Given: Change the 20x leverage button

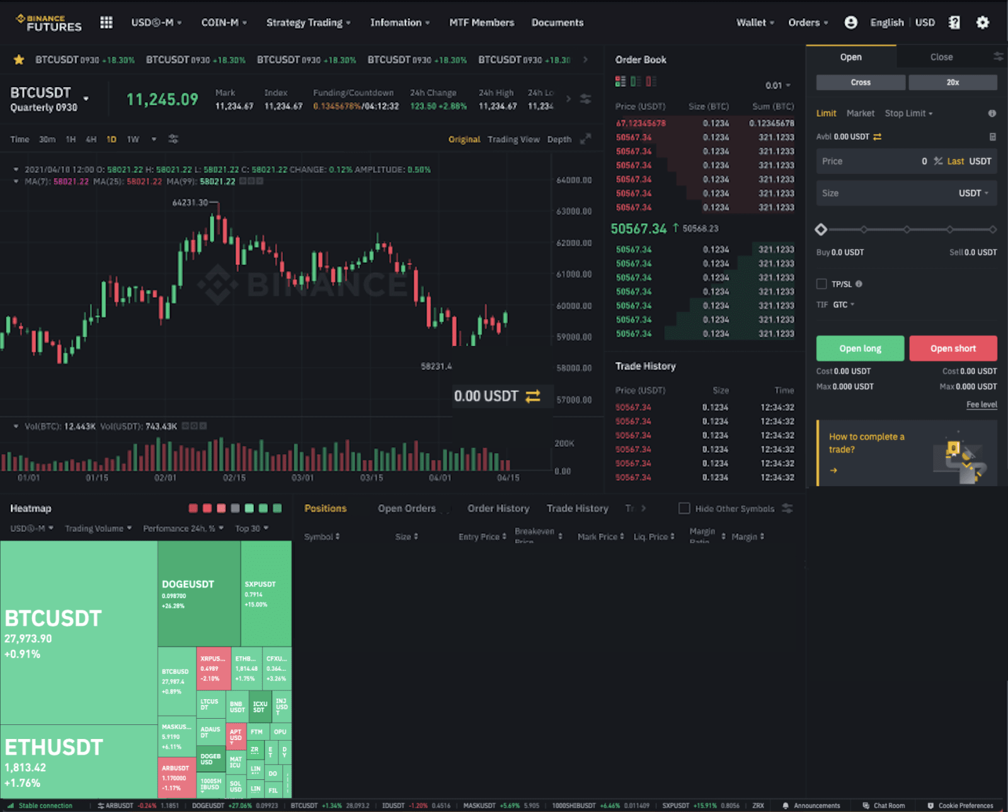Looking at the screenshot, I should [953, 83].
